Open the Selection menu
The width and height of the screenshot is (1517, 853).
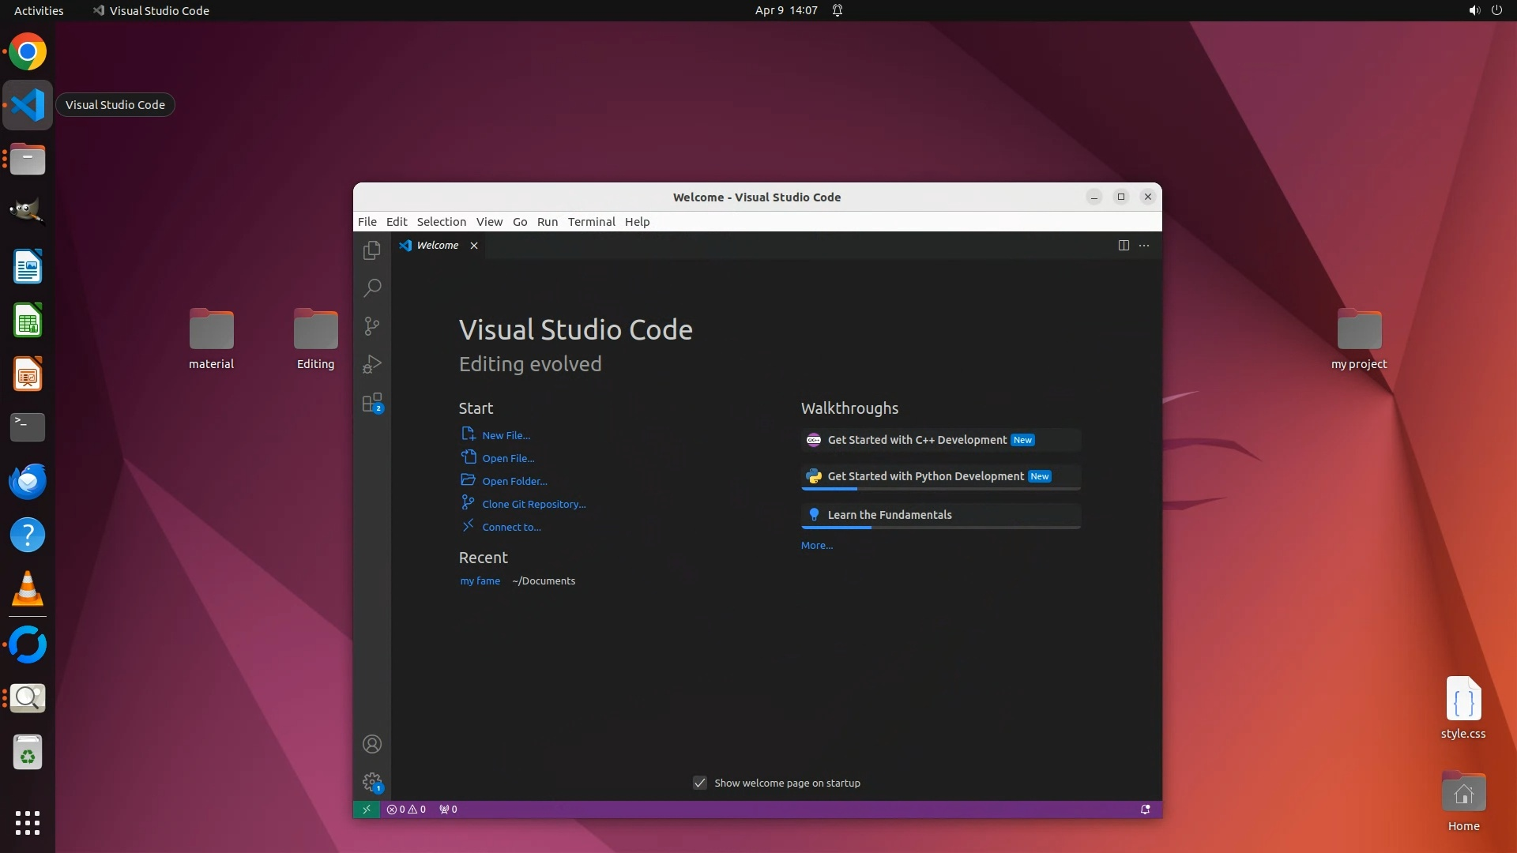pos(441,222)
